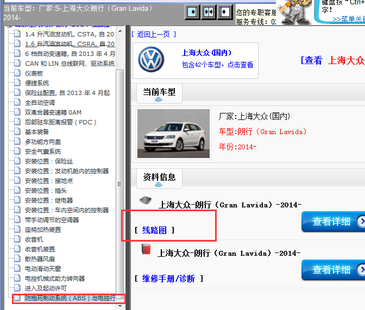Screen dimensions: 365x310
Task: Click the 当前车型 section tab
Action: point(159,93)
